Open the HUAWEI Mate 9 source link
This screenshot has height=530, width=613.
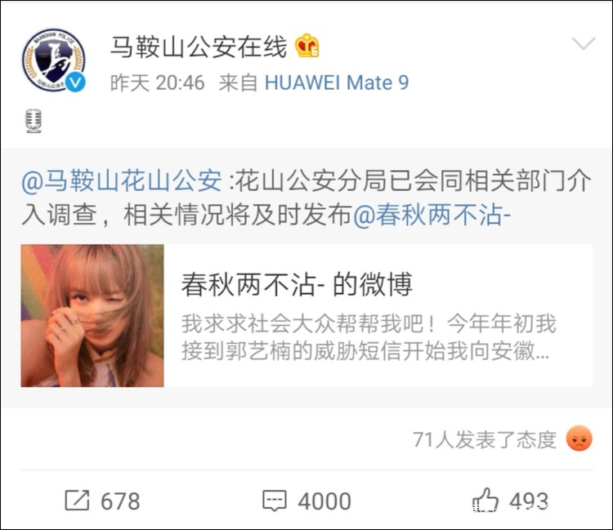click(337, 82)
